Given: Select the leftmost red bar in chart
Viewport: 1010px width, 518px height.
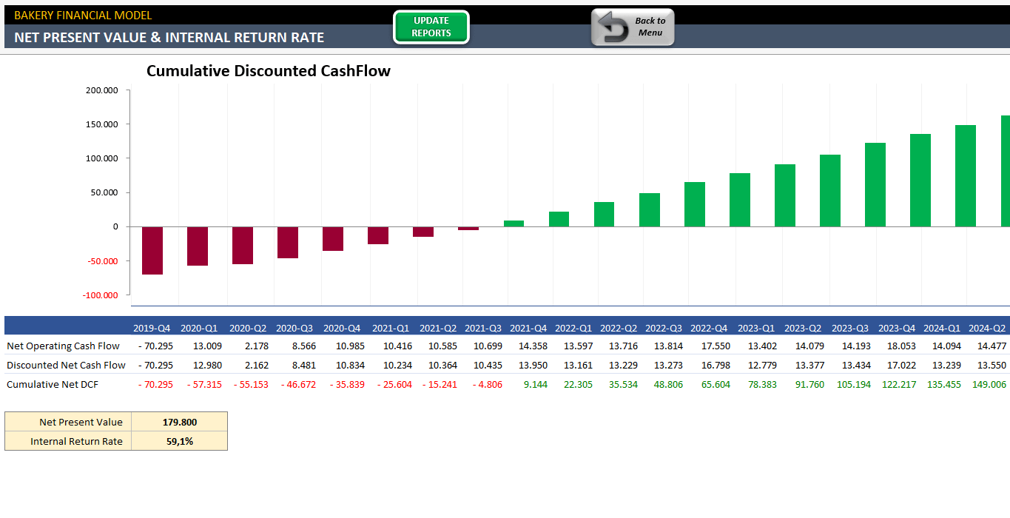Looking at the screenshot, I should pos(152,250).
